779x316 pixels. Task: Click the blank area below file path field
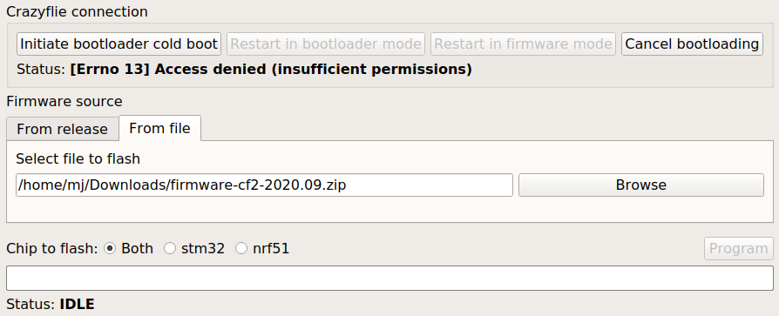pyautogui.click(x=389, y=209)
